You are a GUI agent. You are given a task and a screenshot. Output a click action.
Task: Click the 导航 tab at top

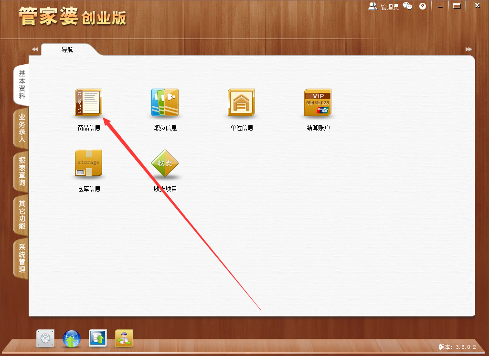pyautogui.click(x=67, y=49)
